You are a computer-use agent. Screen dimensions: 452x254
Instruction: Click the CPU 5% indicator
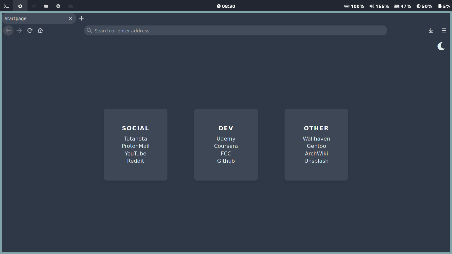444,6
